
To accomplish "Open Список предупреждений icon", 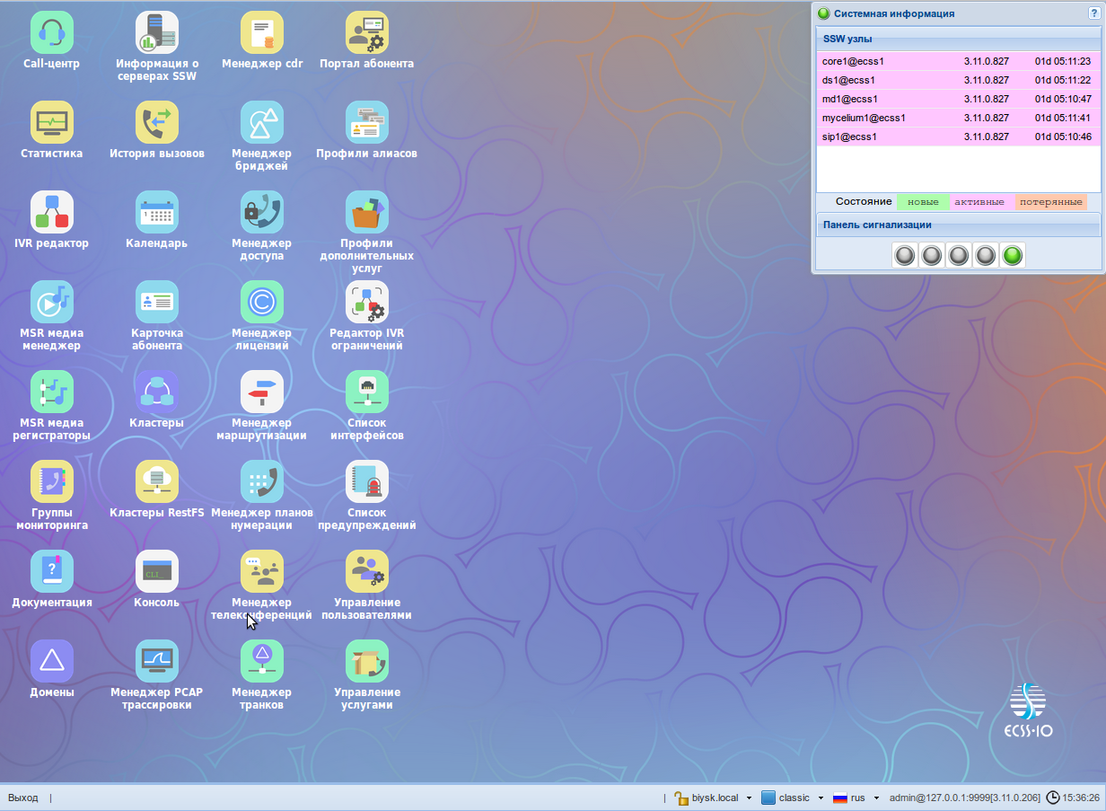I will tap(366, 482).
